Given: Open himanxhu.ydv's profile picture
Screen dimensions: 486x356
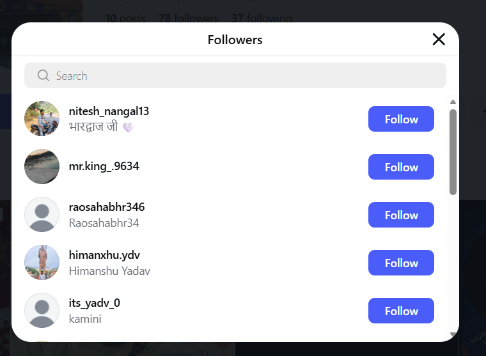Looking at the screenshot, I should click(42, 263).
